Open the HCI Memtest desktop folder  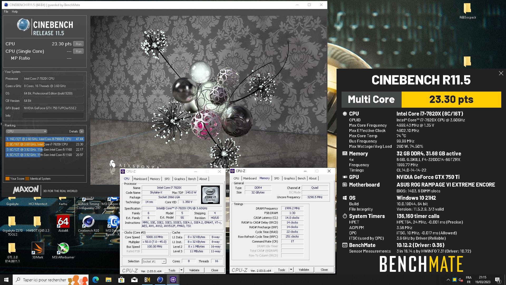pos(38,201)
